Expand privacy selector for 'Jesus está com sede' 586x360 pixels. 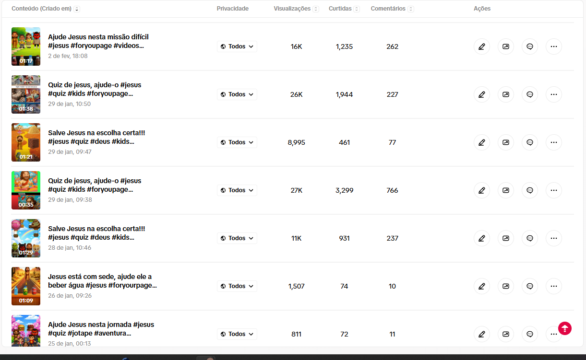tap(237, 286)
